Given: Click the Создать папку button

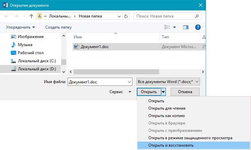Looking at the screenshot, I should [x=58, y=27].
